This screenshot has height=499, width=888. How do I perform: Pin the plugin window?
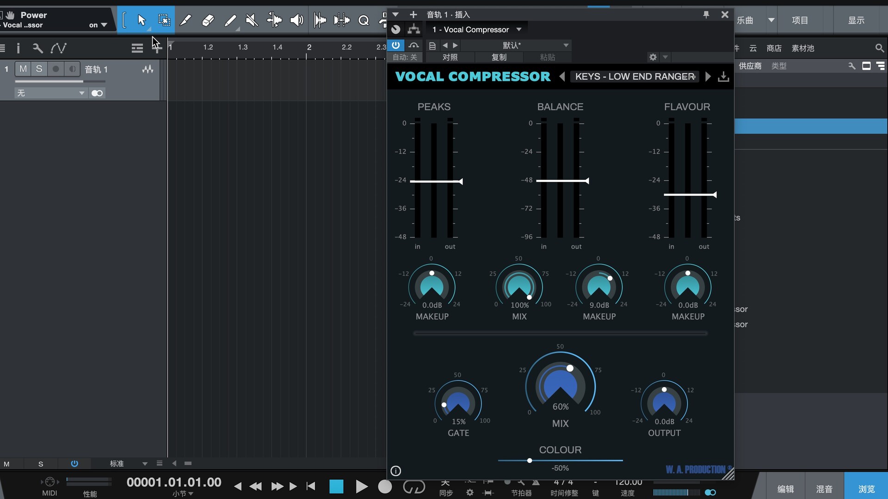point(706,15)
